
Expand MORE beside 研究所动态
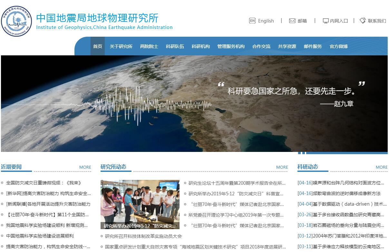tap(282, 167)
